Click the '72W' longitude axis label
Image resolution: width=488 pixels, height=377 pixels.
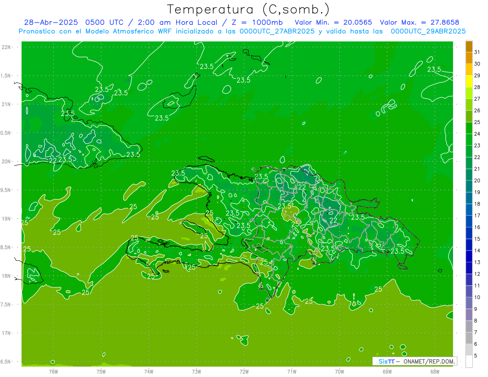(244, 371)
